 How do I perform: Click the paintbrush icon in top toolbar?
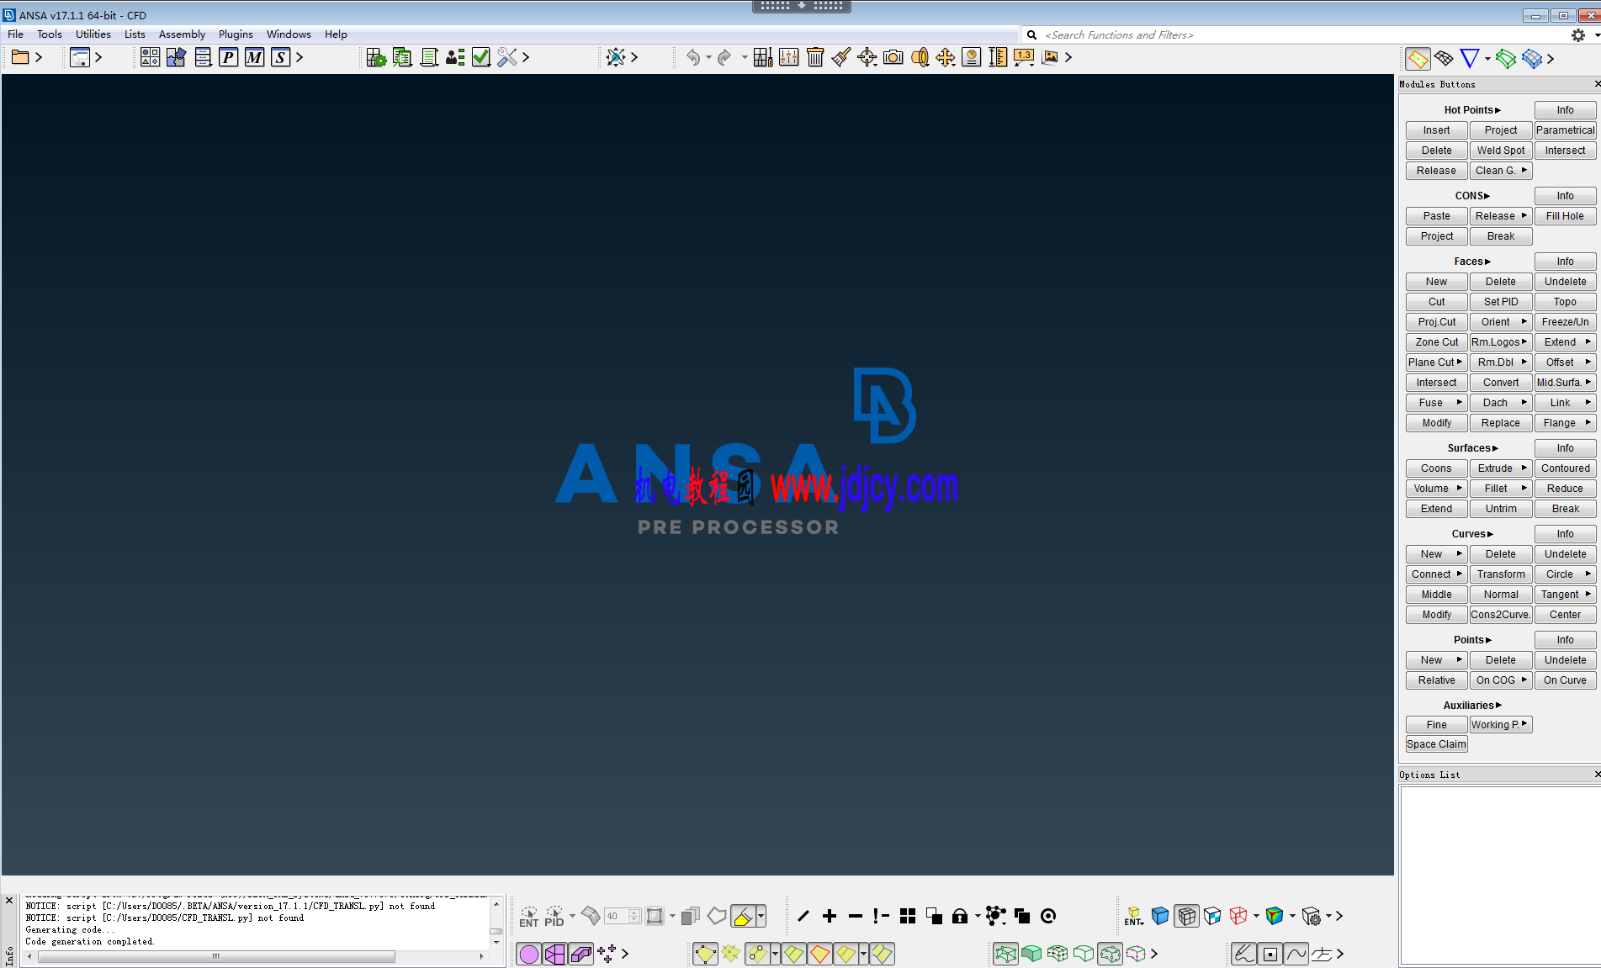pos(841,57)
